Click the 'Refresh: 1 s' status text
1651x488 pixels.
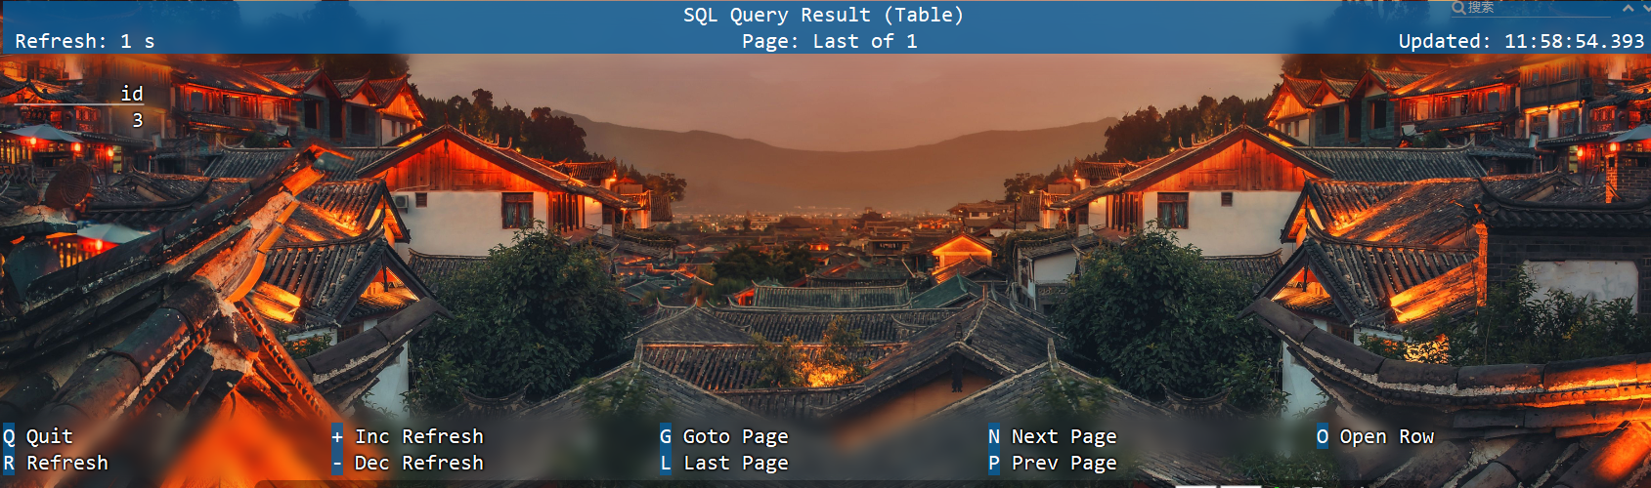click(x=85, y=41)
